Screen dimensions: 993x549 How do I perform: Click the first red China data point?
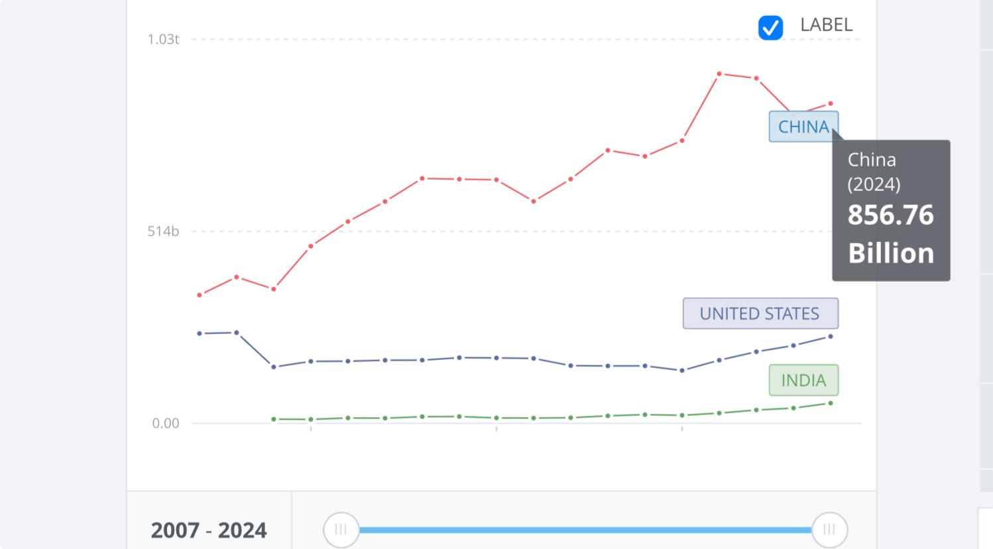(x=200, y=294)
